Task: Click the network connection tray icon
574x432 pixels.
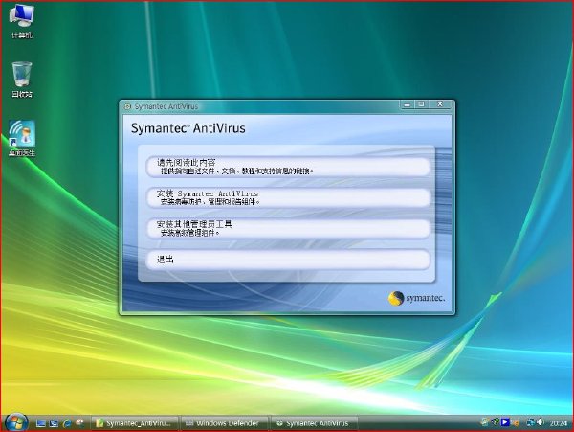Action: [x=530, y=422]
